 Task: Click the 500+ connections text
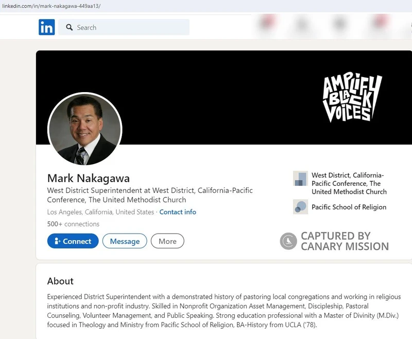click(73, 224)
